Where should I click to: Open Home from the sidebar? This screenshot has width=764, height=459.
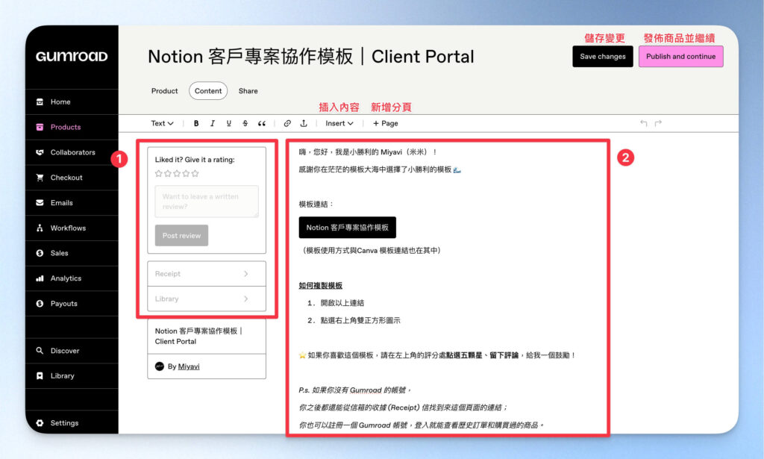(x=72, y=102)
